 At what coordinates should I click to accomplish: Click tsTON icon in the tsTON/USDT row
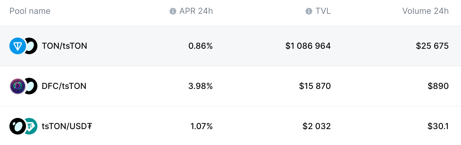(x=17, y=126)
